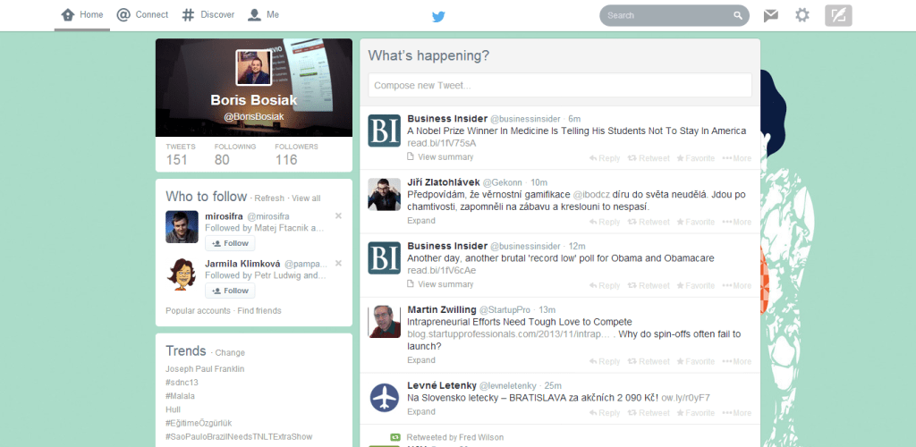Click the Compose new Tweet box

tap(560, 85)
